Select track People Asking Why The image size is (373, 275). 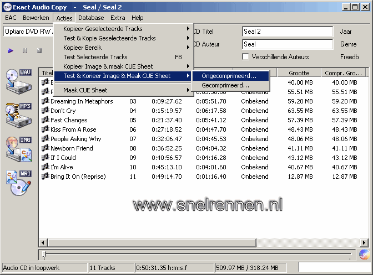[76, 139]
